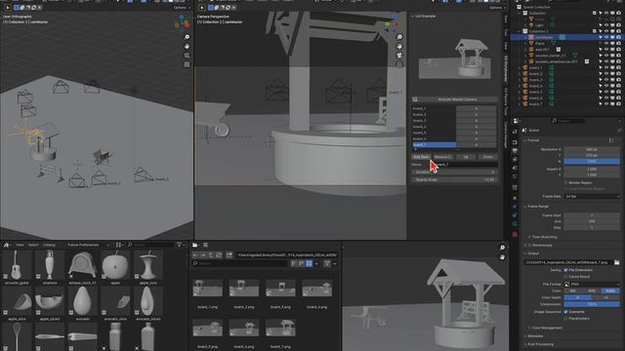The height and width of the screenshot is (351, 625).
Task: Click the pan hand icon in the left viewport
Action: click(187, 46)
